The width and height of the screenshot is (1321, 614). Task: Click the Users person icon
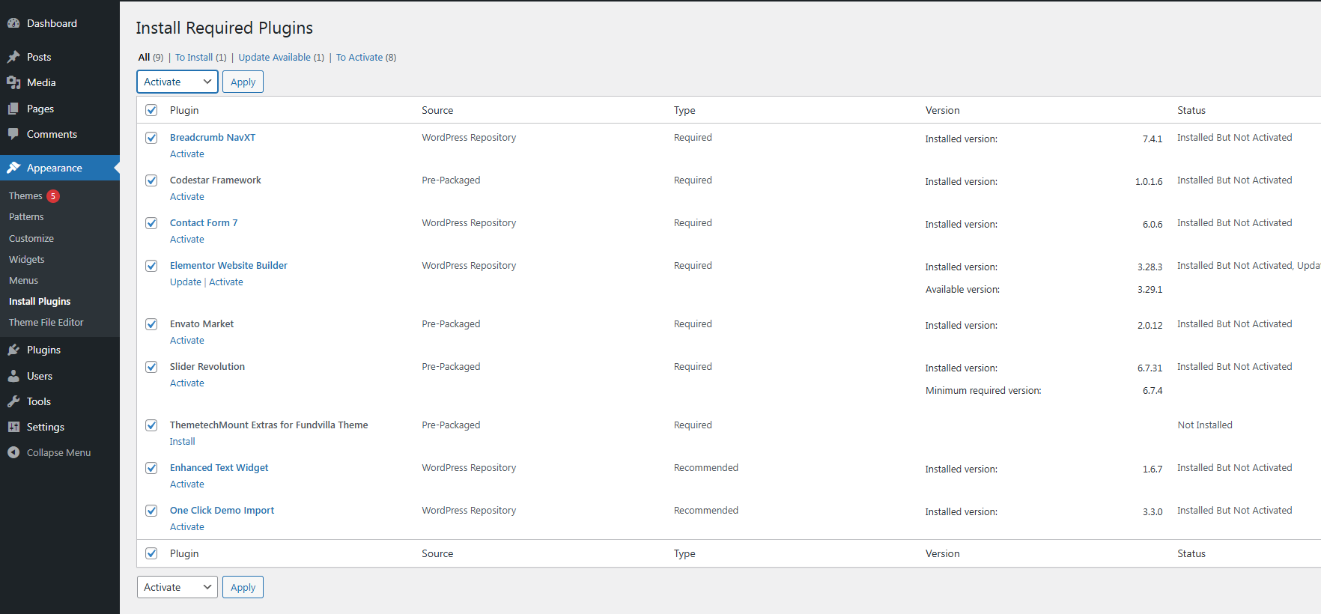click(x=13, y=376)
